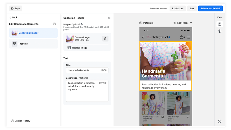Open hamburger menu in phone preview
231x130 pixels.
tap(189, 37)
